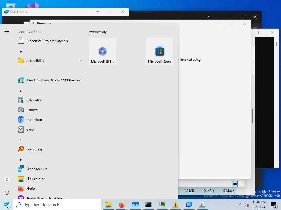Jump to letter B section header

[21, 71]
